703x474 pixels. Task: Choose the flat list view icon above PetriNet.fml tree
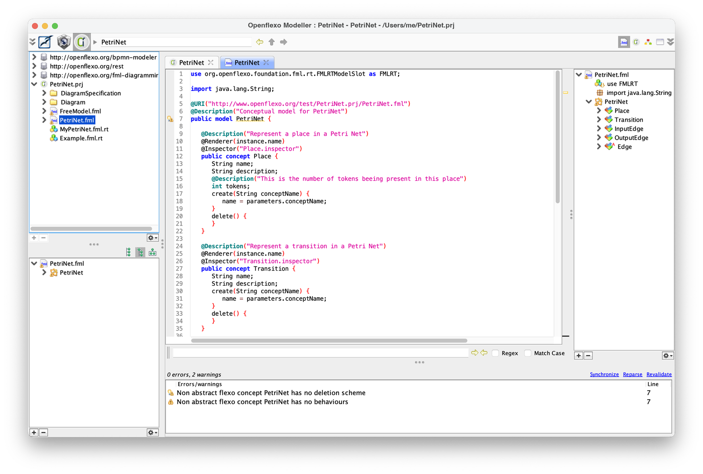[x=129, y=252]
